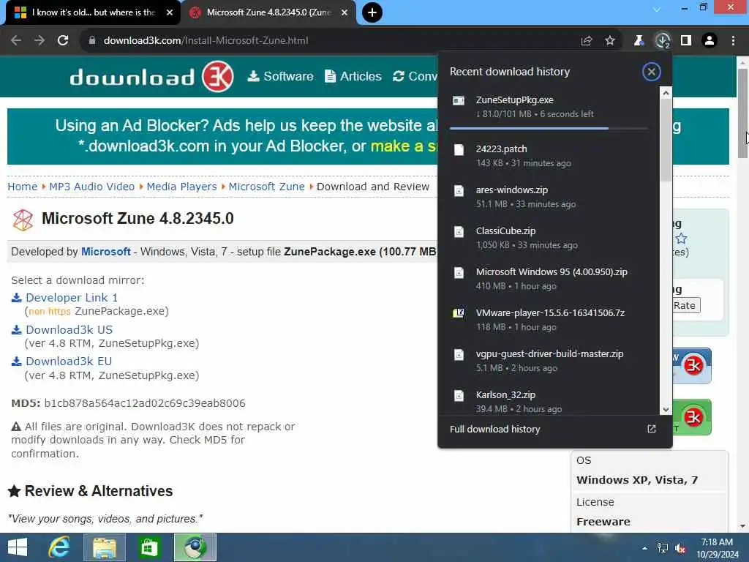Image resolution: width=749 pixels, height=562 pixels.
Task: Open the network tray icon
Action: pyautogui.click(x=663, y=548)
